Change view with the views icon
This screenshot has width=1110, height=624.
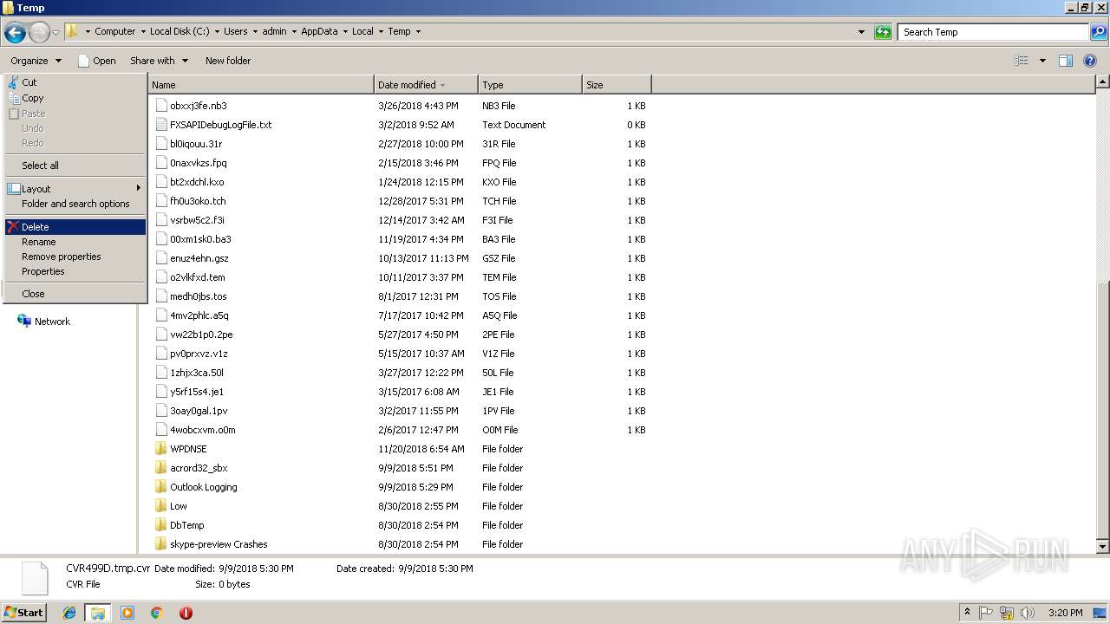click(1022, 61)
